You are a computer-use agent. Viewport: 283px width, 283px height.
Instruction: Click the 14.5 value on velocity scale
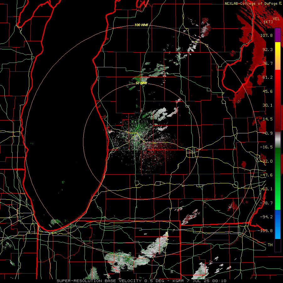pyautogui.click(x=268, y=119)
